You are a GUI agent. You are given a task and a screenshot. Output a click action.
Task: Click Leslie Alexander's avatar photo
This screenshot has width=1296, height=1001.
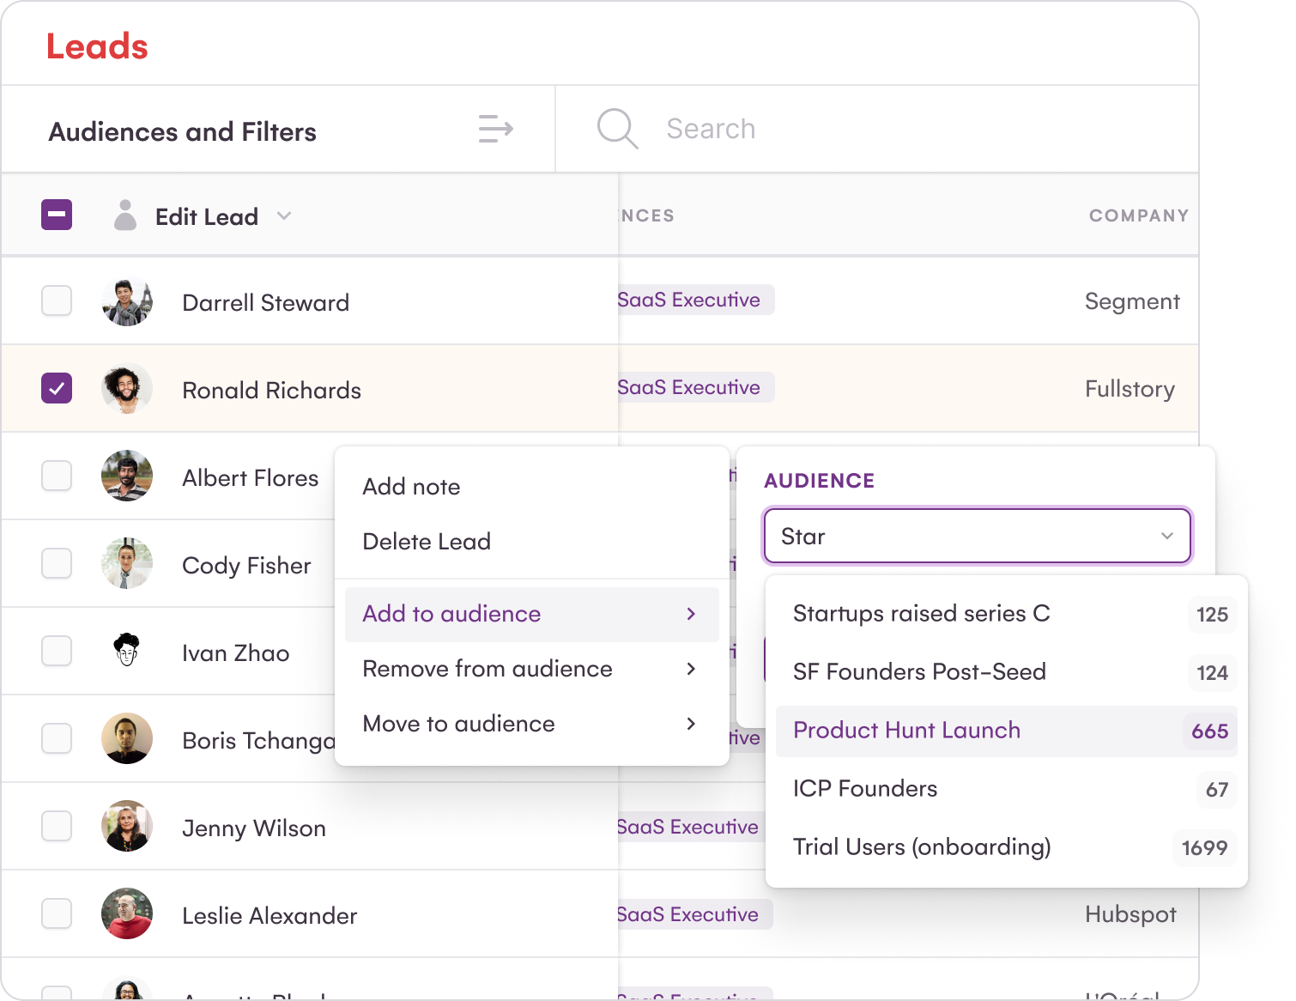click(127, 913)
